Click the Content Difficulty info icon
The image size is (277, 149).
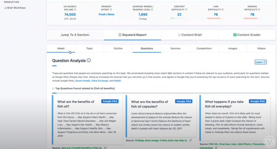coord(186,9)
